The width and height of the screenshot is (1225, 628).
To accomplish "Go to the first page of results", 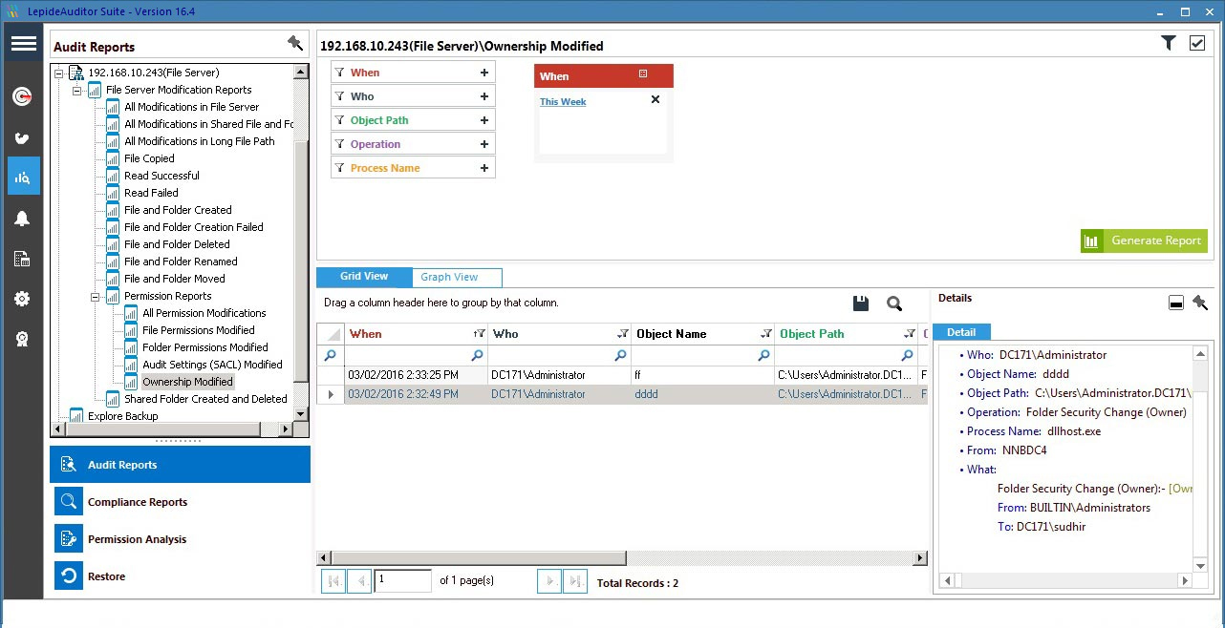I will 333,580.
